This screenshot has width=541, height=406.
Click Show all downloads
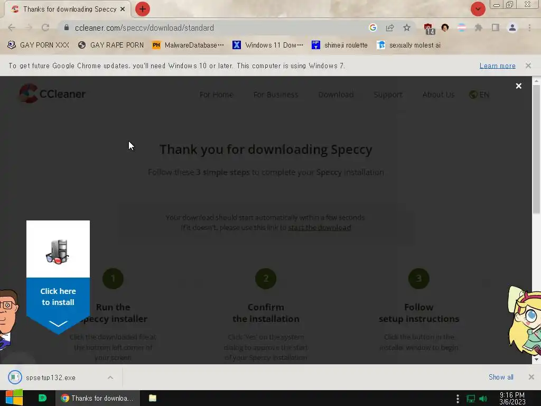point(501,377)
